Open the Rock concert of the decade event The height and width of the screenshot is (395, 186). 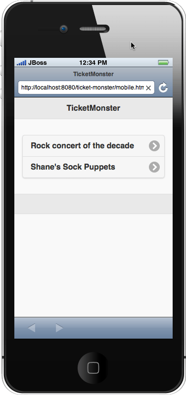point(93,146)
